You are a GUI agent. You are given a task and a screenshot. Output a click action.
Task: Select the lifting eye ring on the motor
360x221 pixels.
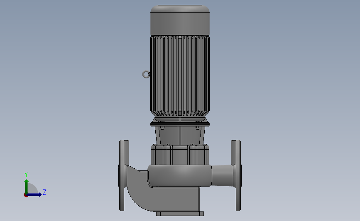coord(146,74)
